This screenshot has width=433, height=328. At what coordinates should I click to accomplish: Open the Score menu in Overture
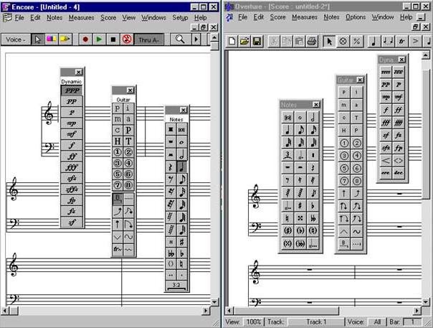(x=277, y=17)
